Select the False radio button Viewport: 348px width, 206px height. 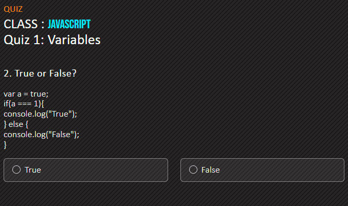click(x=193, y=170)
